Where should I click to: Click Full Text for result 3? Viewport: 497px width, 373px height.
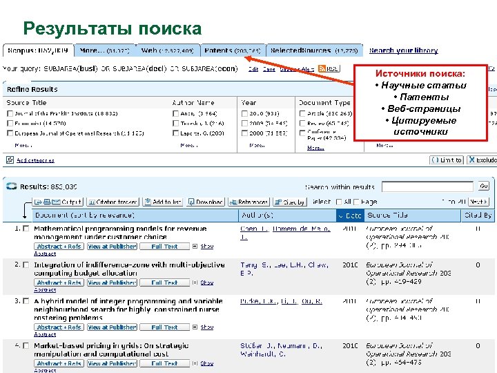coord(164,327)
